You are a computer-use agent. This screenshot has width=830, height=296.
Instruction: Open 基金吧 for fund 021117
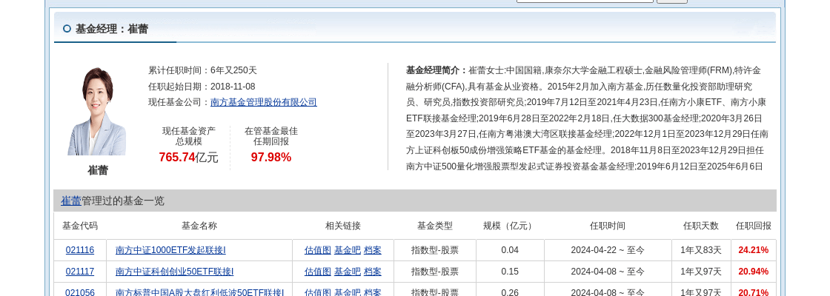[348, 272]
